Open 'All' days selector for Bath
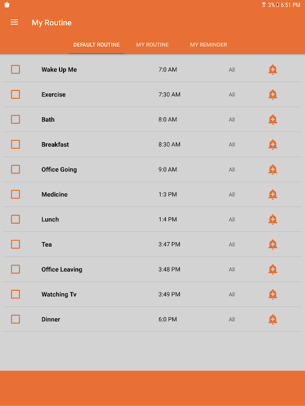305x406 pixels. pos(232,120)
